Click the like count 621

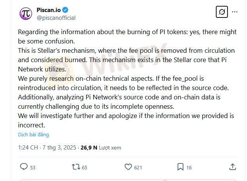[138, 167]
